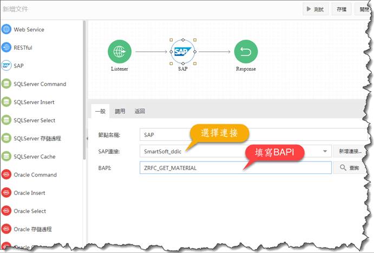
Task: Click the Oracle Command label
Action: (35, 174)
